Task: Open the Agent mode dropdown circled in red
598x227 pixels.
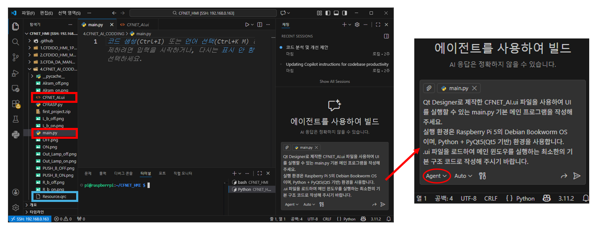Action: pyautogui.click(x=436, y=176)
